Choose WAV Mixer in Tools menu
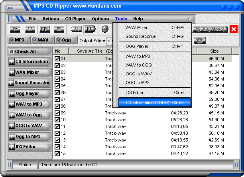 point(155,28)
